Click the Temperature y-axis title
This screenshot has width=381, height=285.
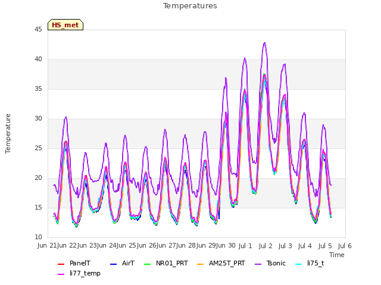(x=8, y=134)
